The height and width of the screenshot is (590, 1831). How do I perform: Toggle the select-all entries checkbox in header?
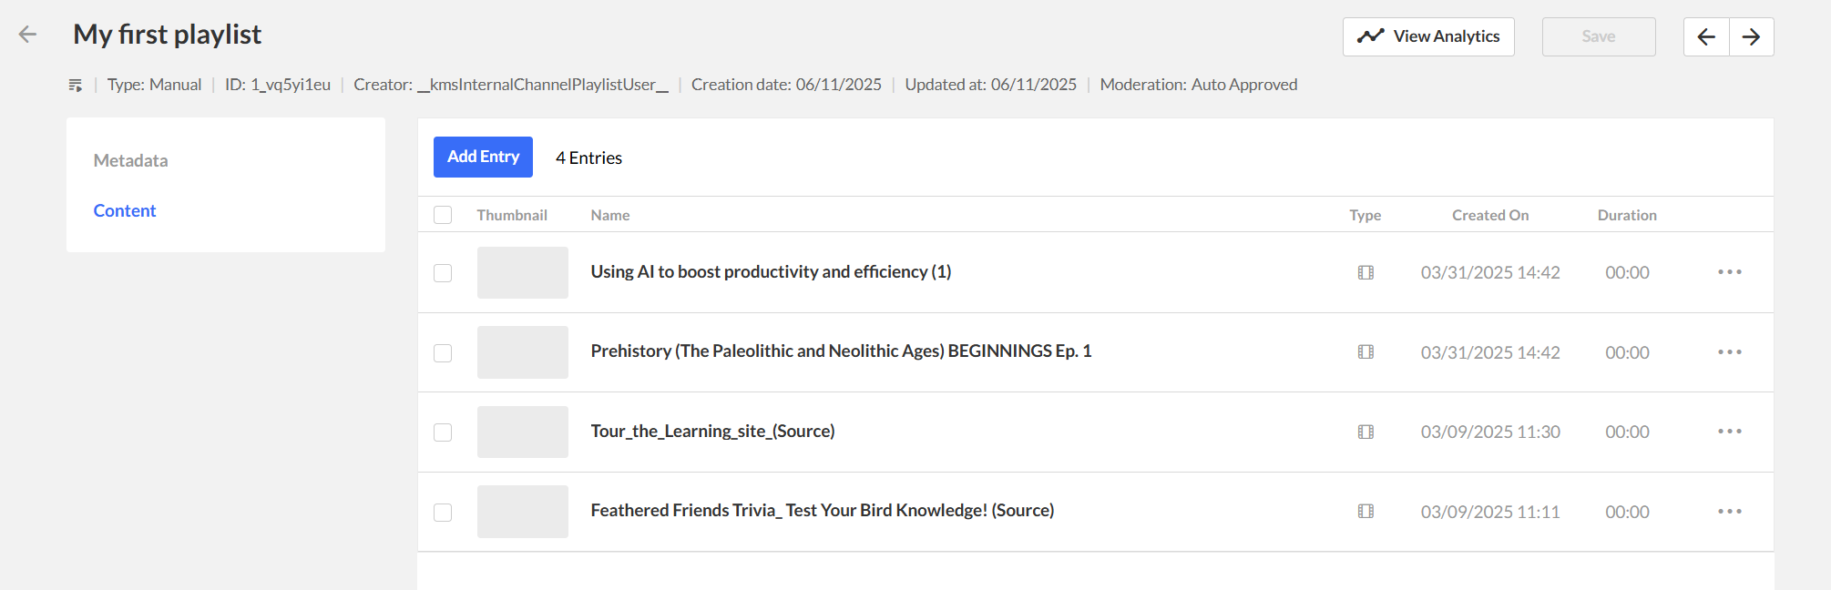point(443,215)
